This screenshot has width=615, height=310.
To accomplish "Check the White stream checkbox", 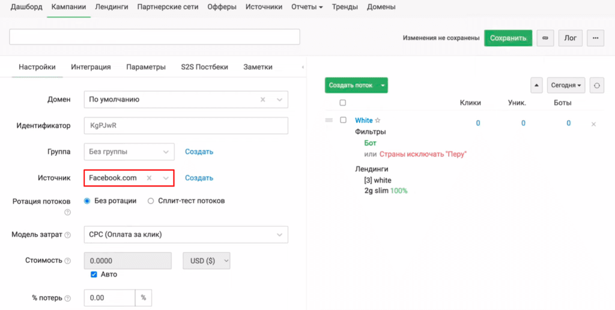I will [343, 120].
